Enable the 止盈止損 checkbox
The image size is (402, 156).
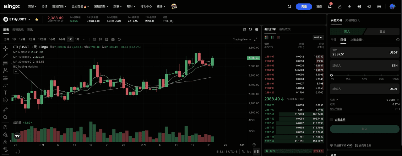(x=332, y=119)
